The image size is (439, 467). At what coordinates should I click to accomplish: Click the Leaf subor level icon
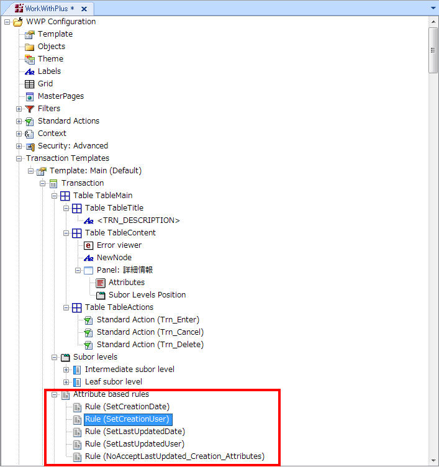(77, 383)
